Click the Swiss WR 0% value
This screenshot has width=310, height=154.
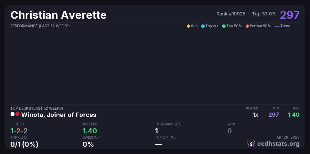pos(88,144)
